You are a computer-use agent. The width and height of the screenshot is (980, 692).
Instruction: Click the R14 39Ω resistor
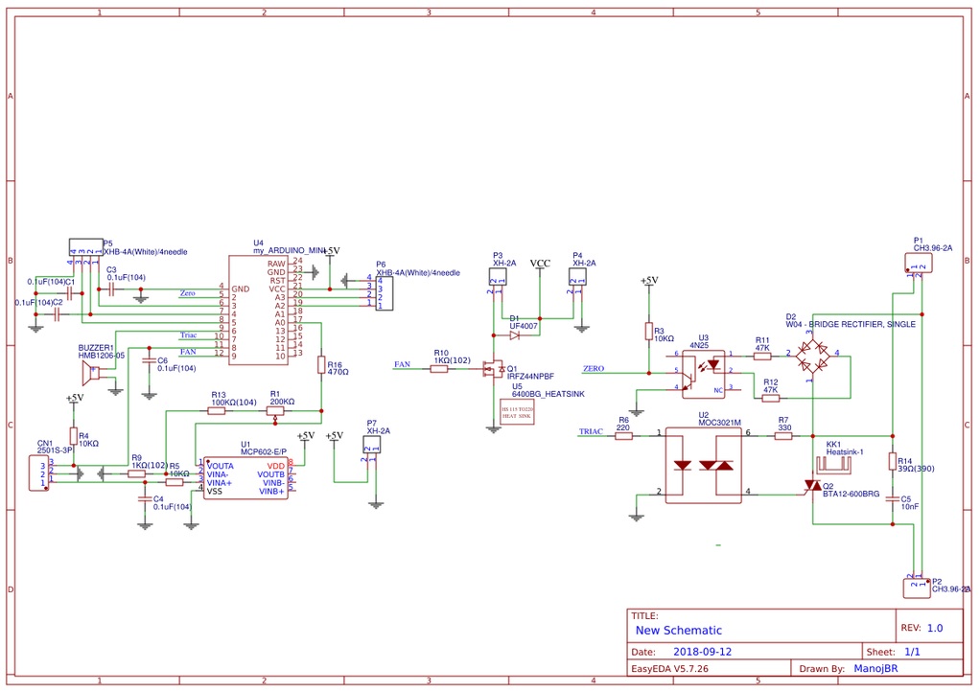893,462
